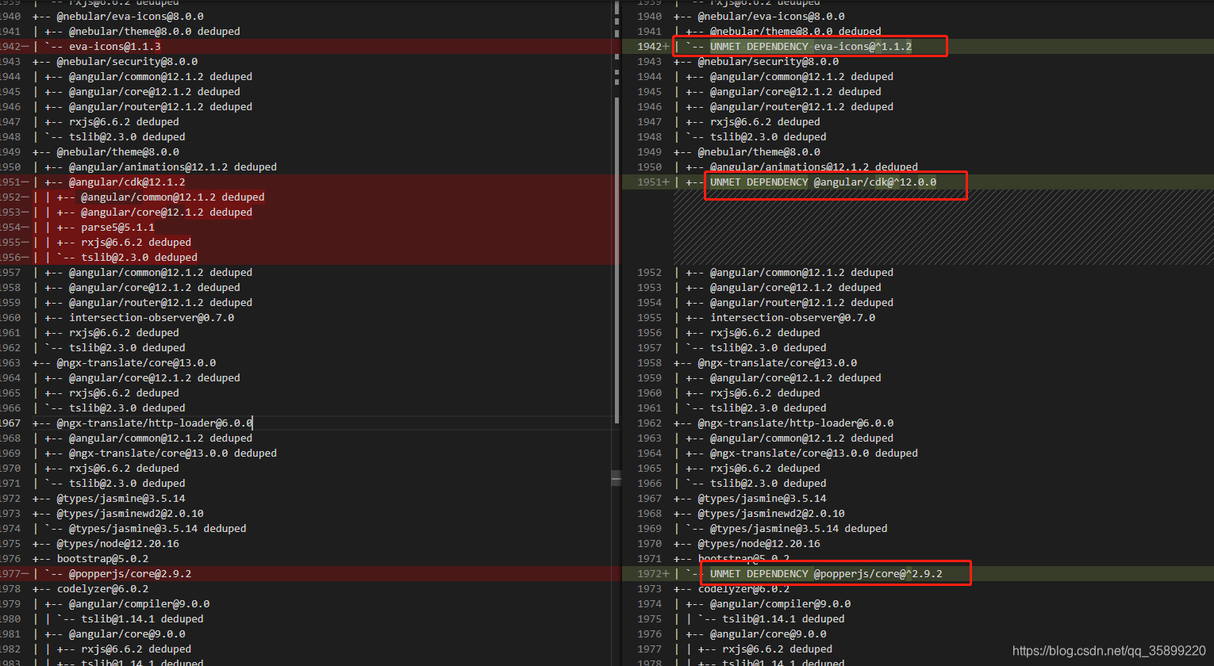The height and width of the screenshot is (666, 1214).
Task: Click @nebular/security@8.0.0 in the right pane
Action: coord(768,62)
